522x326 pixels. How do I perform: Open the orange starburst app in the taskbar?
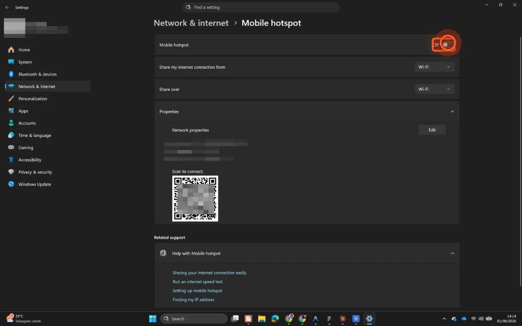click(x=343, y=319)
